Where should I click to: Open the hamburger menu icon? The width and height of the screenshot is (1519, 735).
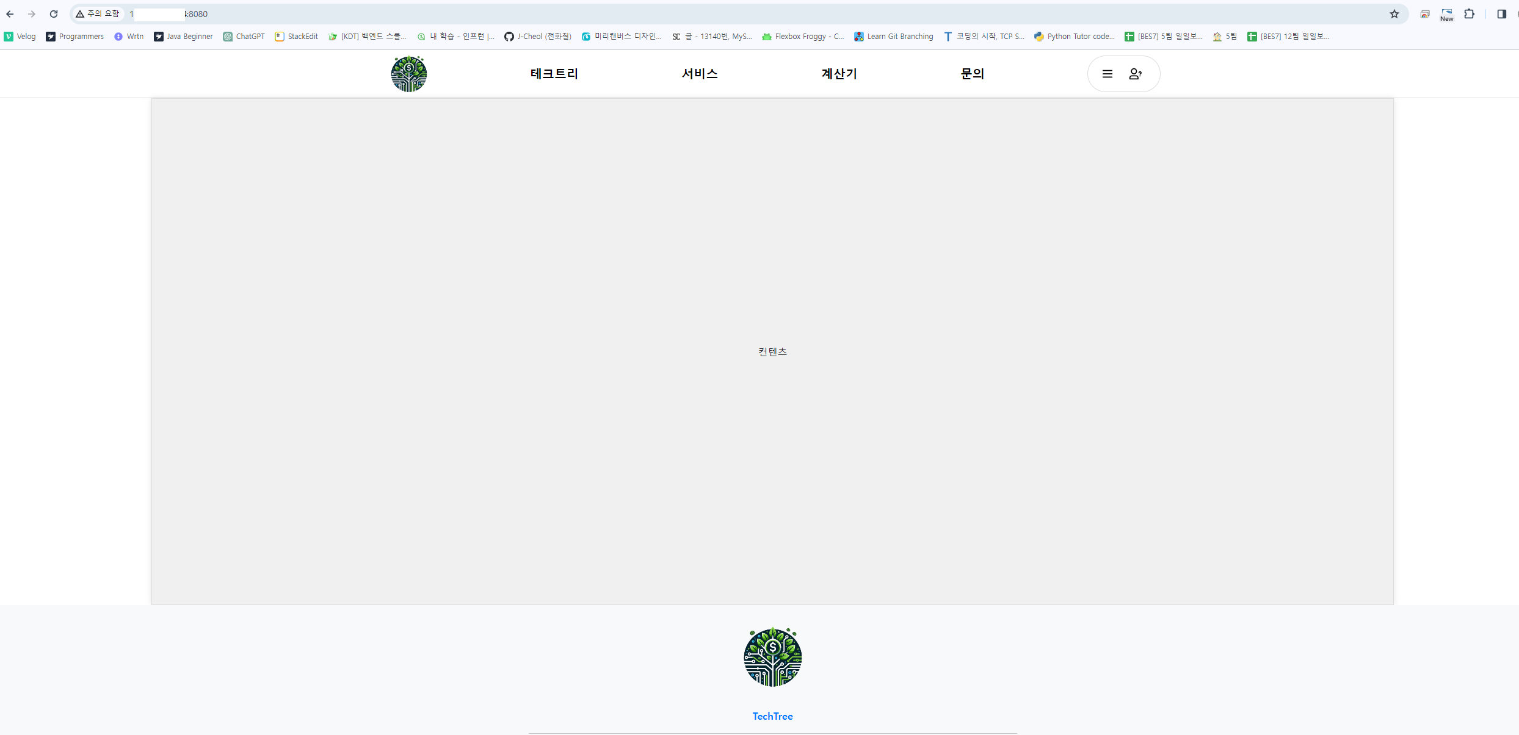pyautogui.click(x=1107, y=74)
